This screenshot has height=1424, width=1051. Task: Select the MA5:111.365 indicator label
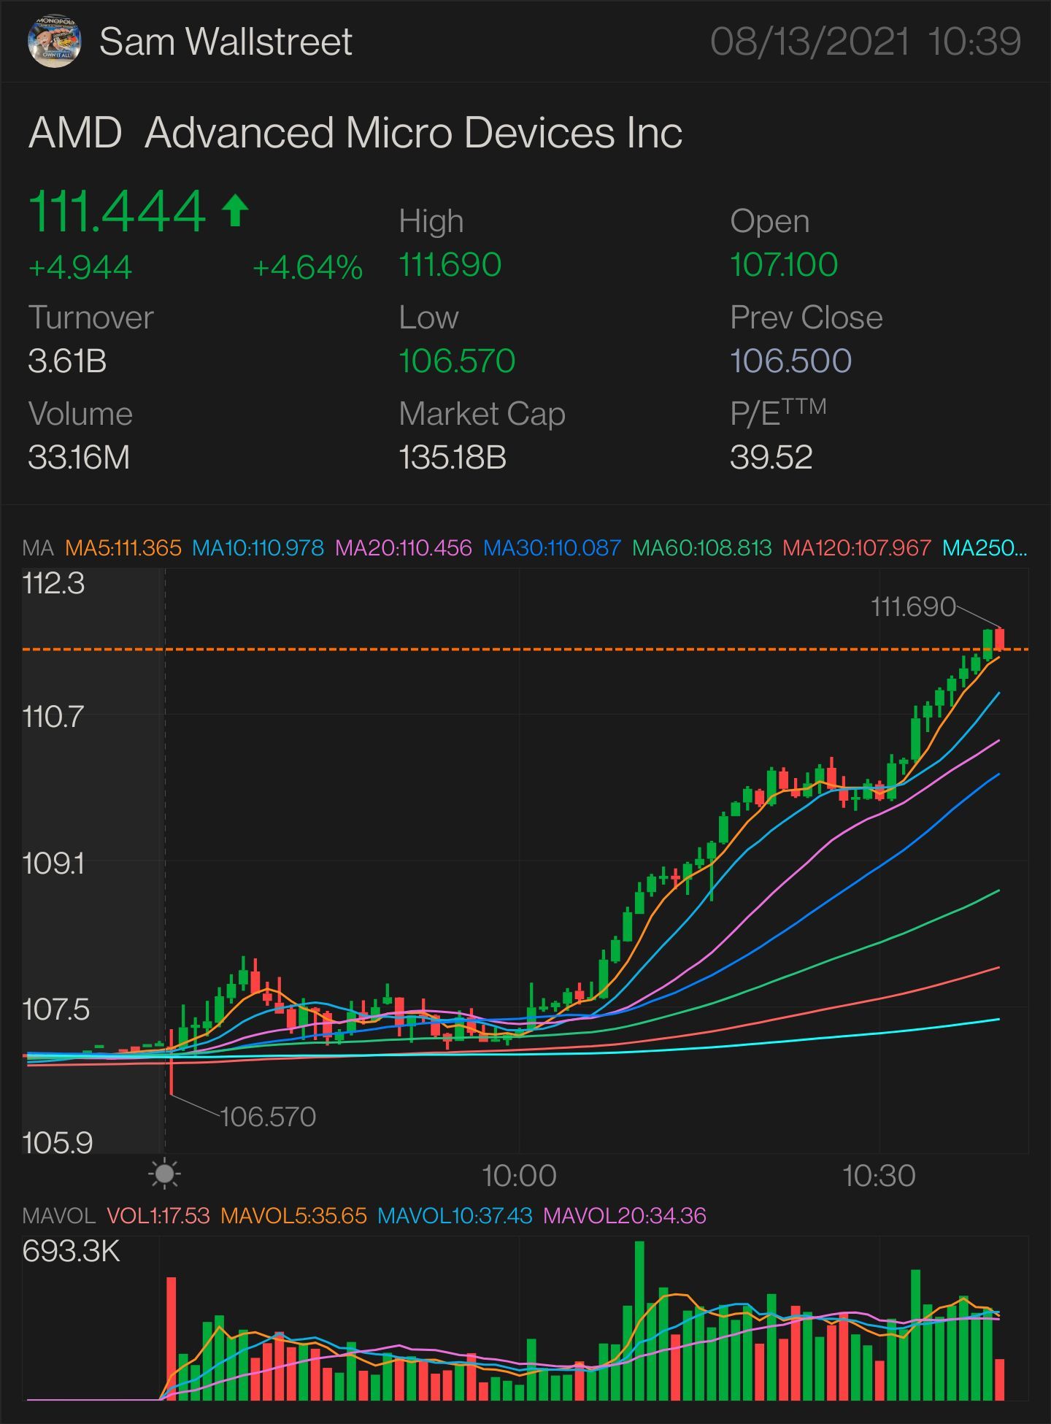pos(123,547)
